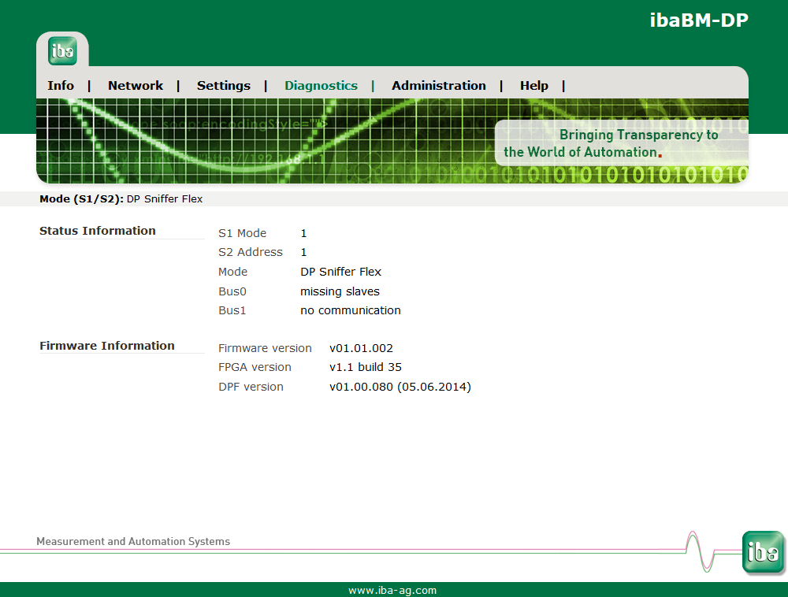Open the Network menu
This screenshot has width=788, height=597.
pos(136,86)
